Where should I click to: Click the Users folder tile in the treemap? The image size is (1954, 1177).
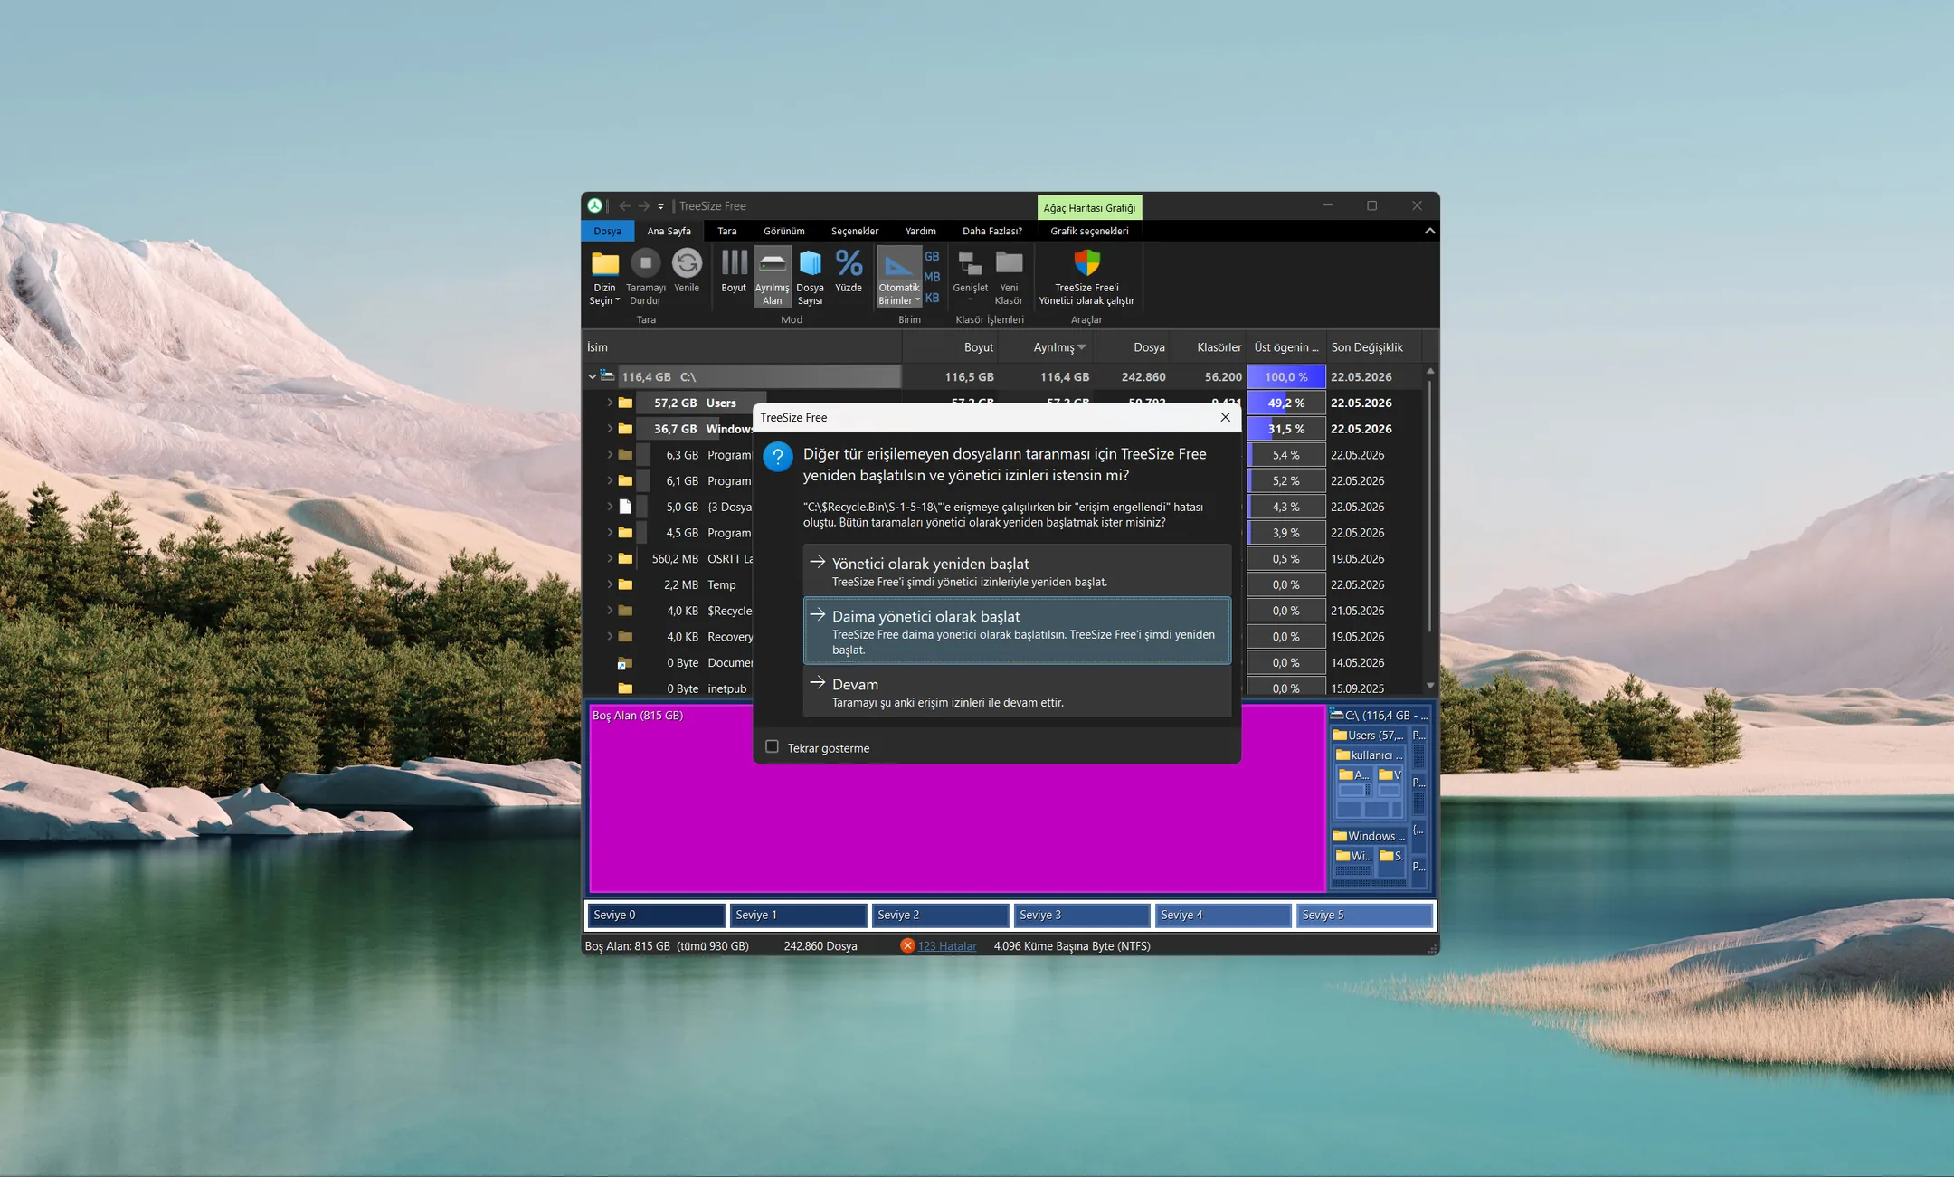pyautogui.click(x=1368, y=736)
